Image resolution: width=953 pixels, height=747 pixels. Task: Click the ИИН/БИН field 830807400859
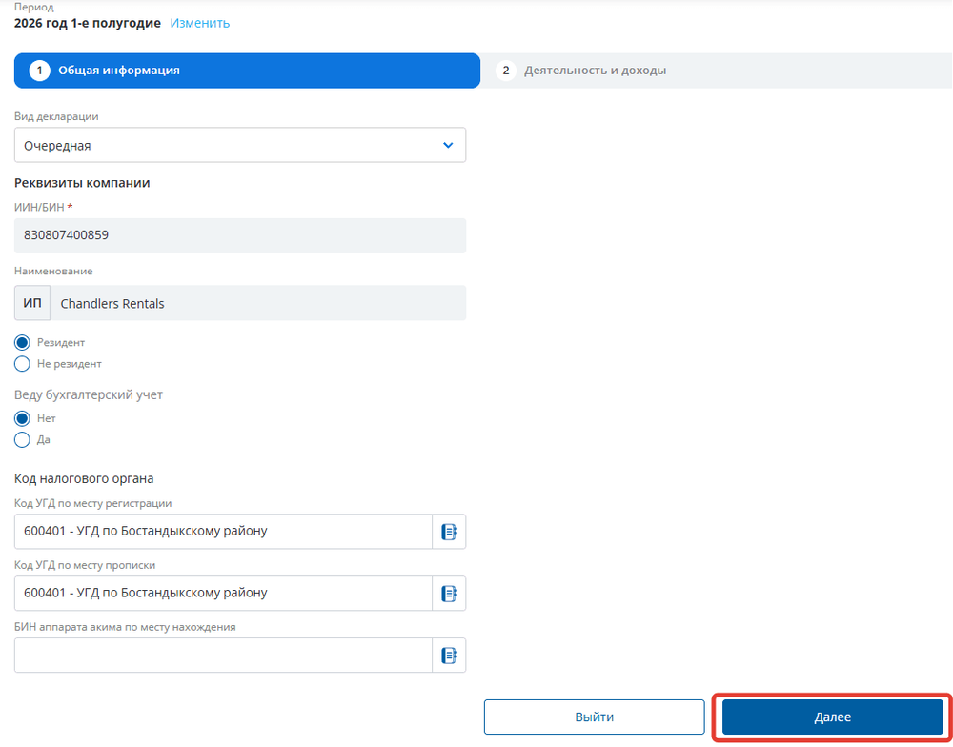(x=240, y=235)
